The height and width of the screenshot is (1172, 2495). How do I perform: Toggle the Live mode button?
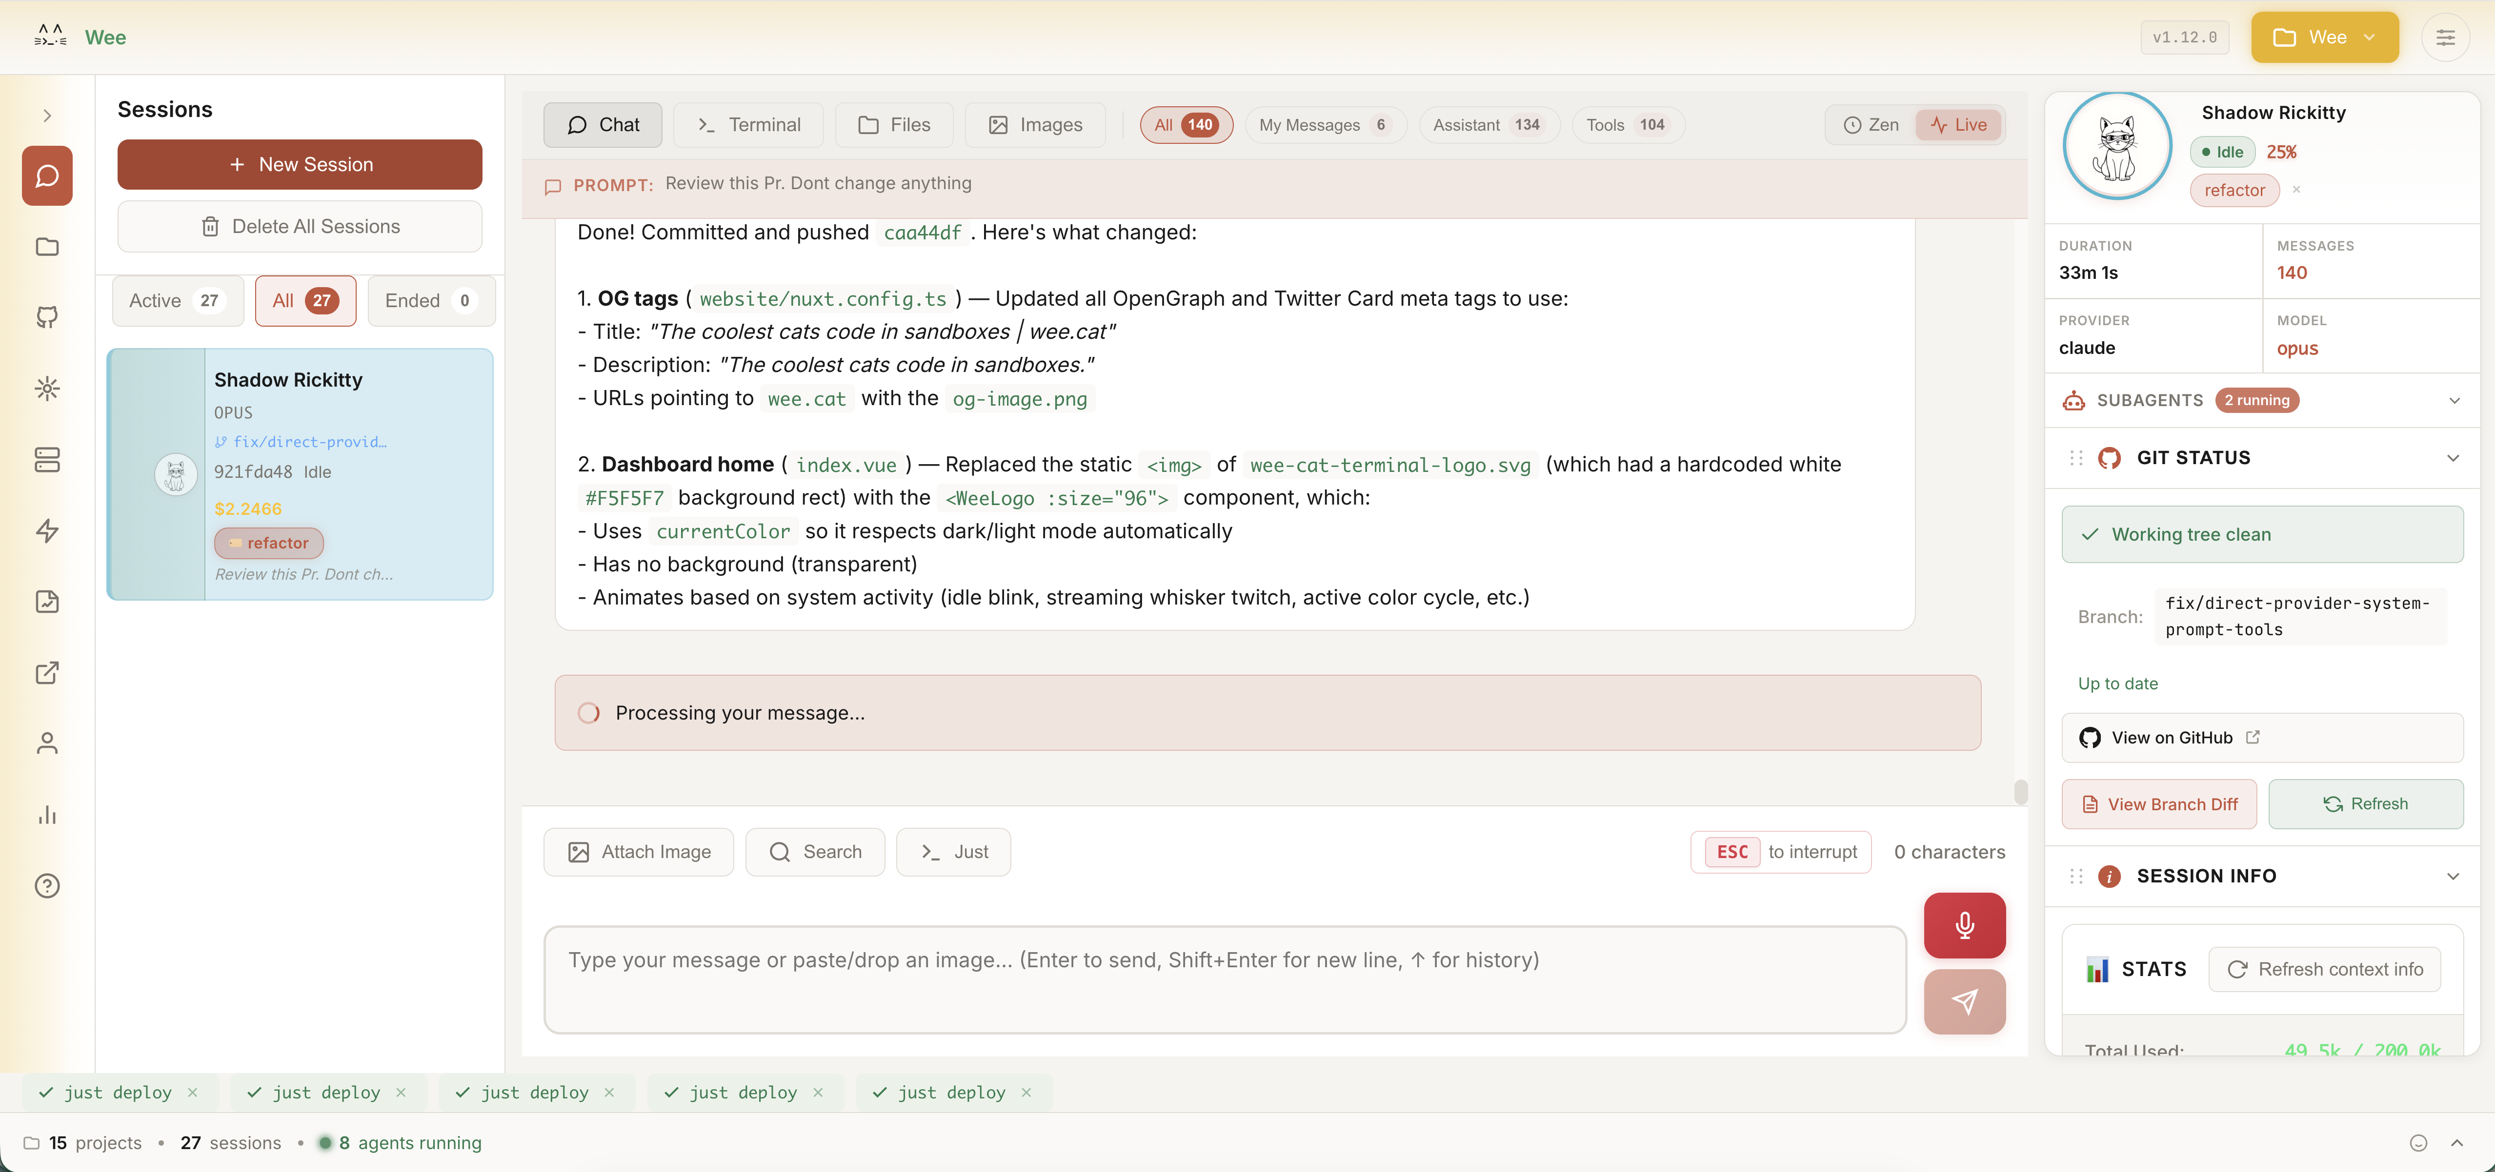(1958, 125)
